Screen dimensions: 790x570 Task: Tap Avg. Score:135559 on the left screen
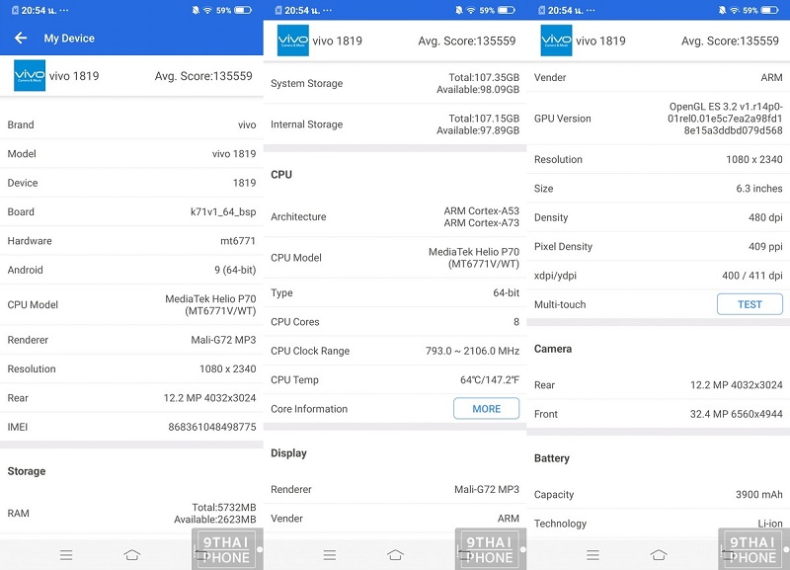[x=203, y=76]
